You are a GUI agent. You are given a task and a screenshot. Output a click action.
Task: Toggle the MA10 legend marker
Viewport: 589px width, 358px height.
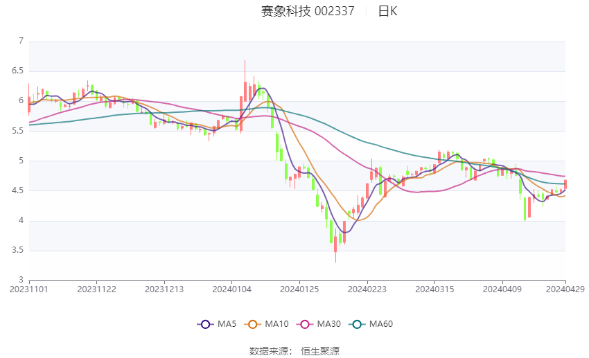click(x=252, y=324)
